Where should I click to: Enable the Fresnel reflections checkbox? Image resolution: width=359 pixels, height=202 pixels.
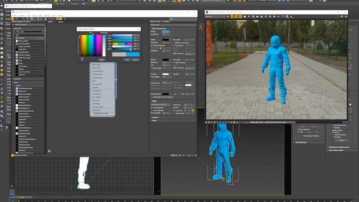click(x=151, y=45)
